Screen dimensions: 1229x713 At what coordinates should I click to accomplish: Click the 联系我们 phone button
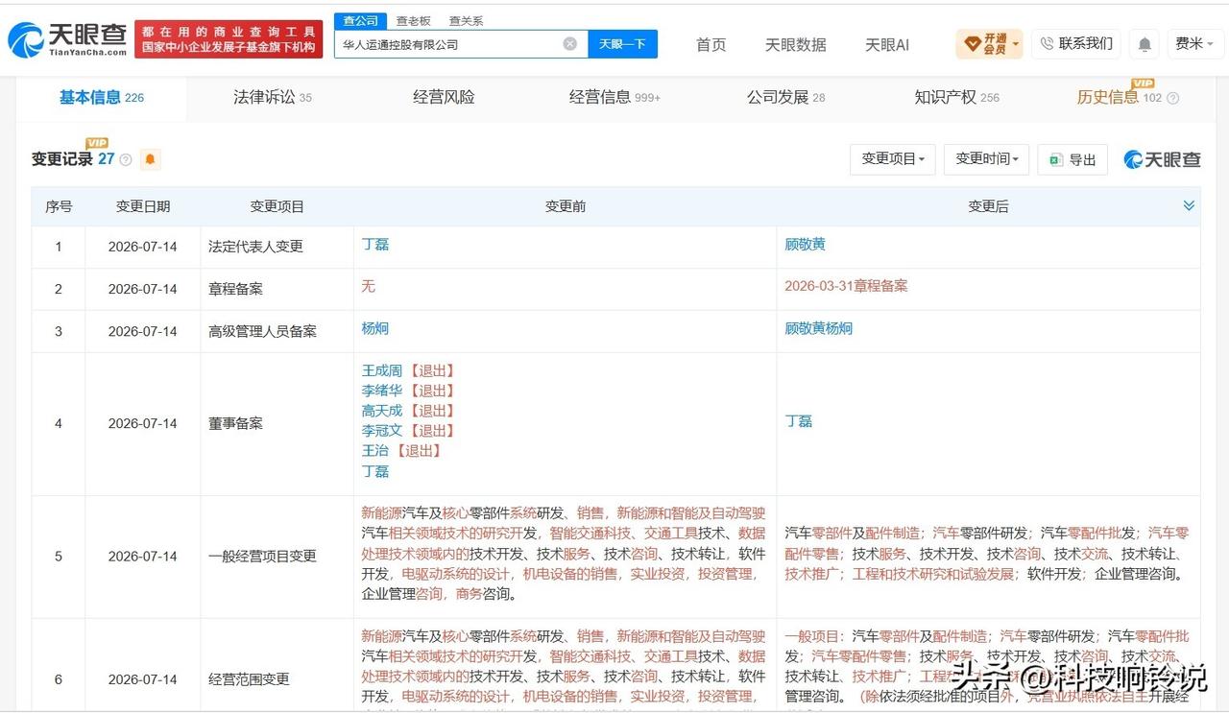[1076, 43]
